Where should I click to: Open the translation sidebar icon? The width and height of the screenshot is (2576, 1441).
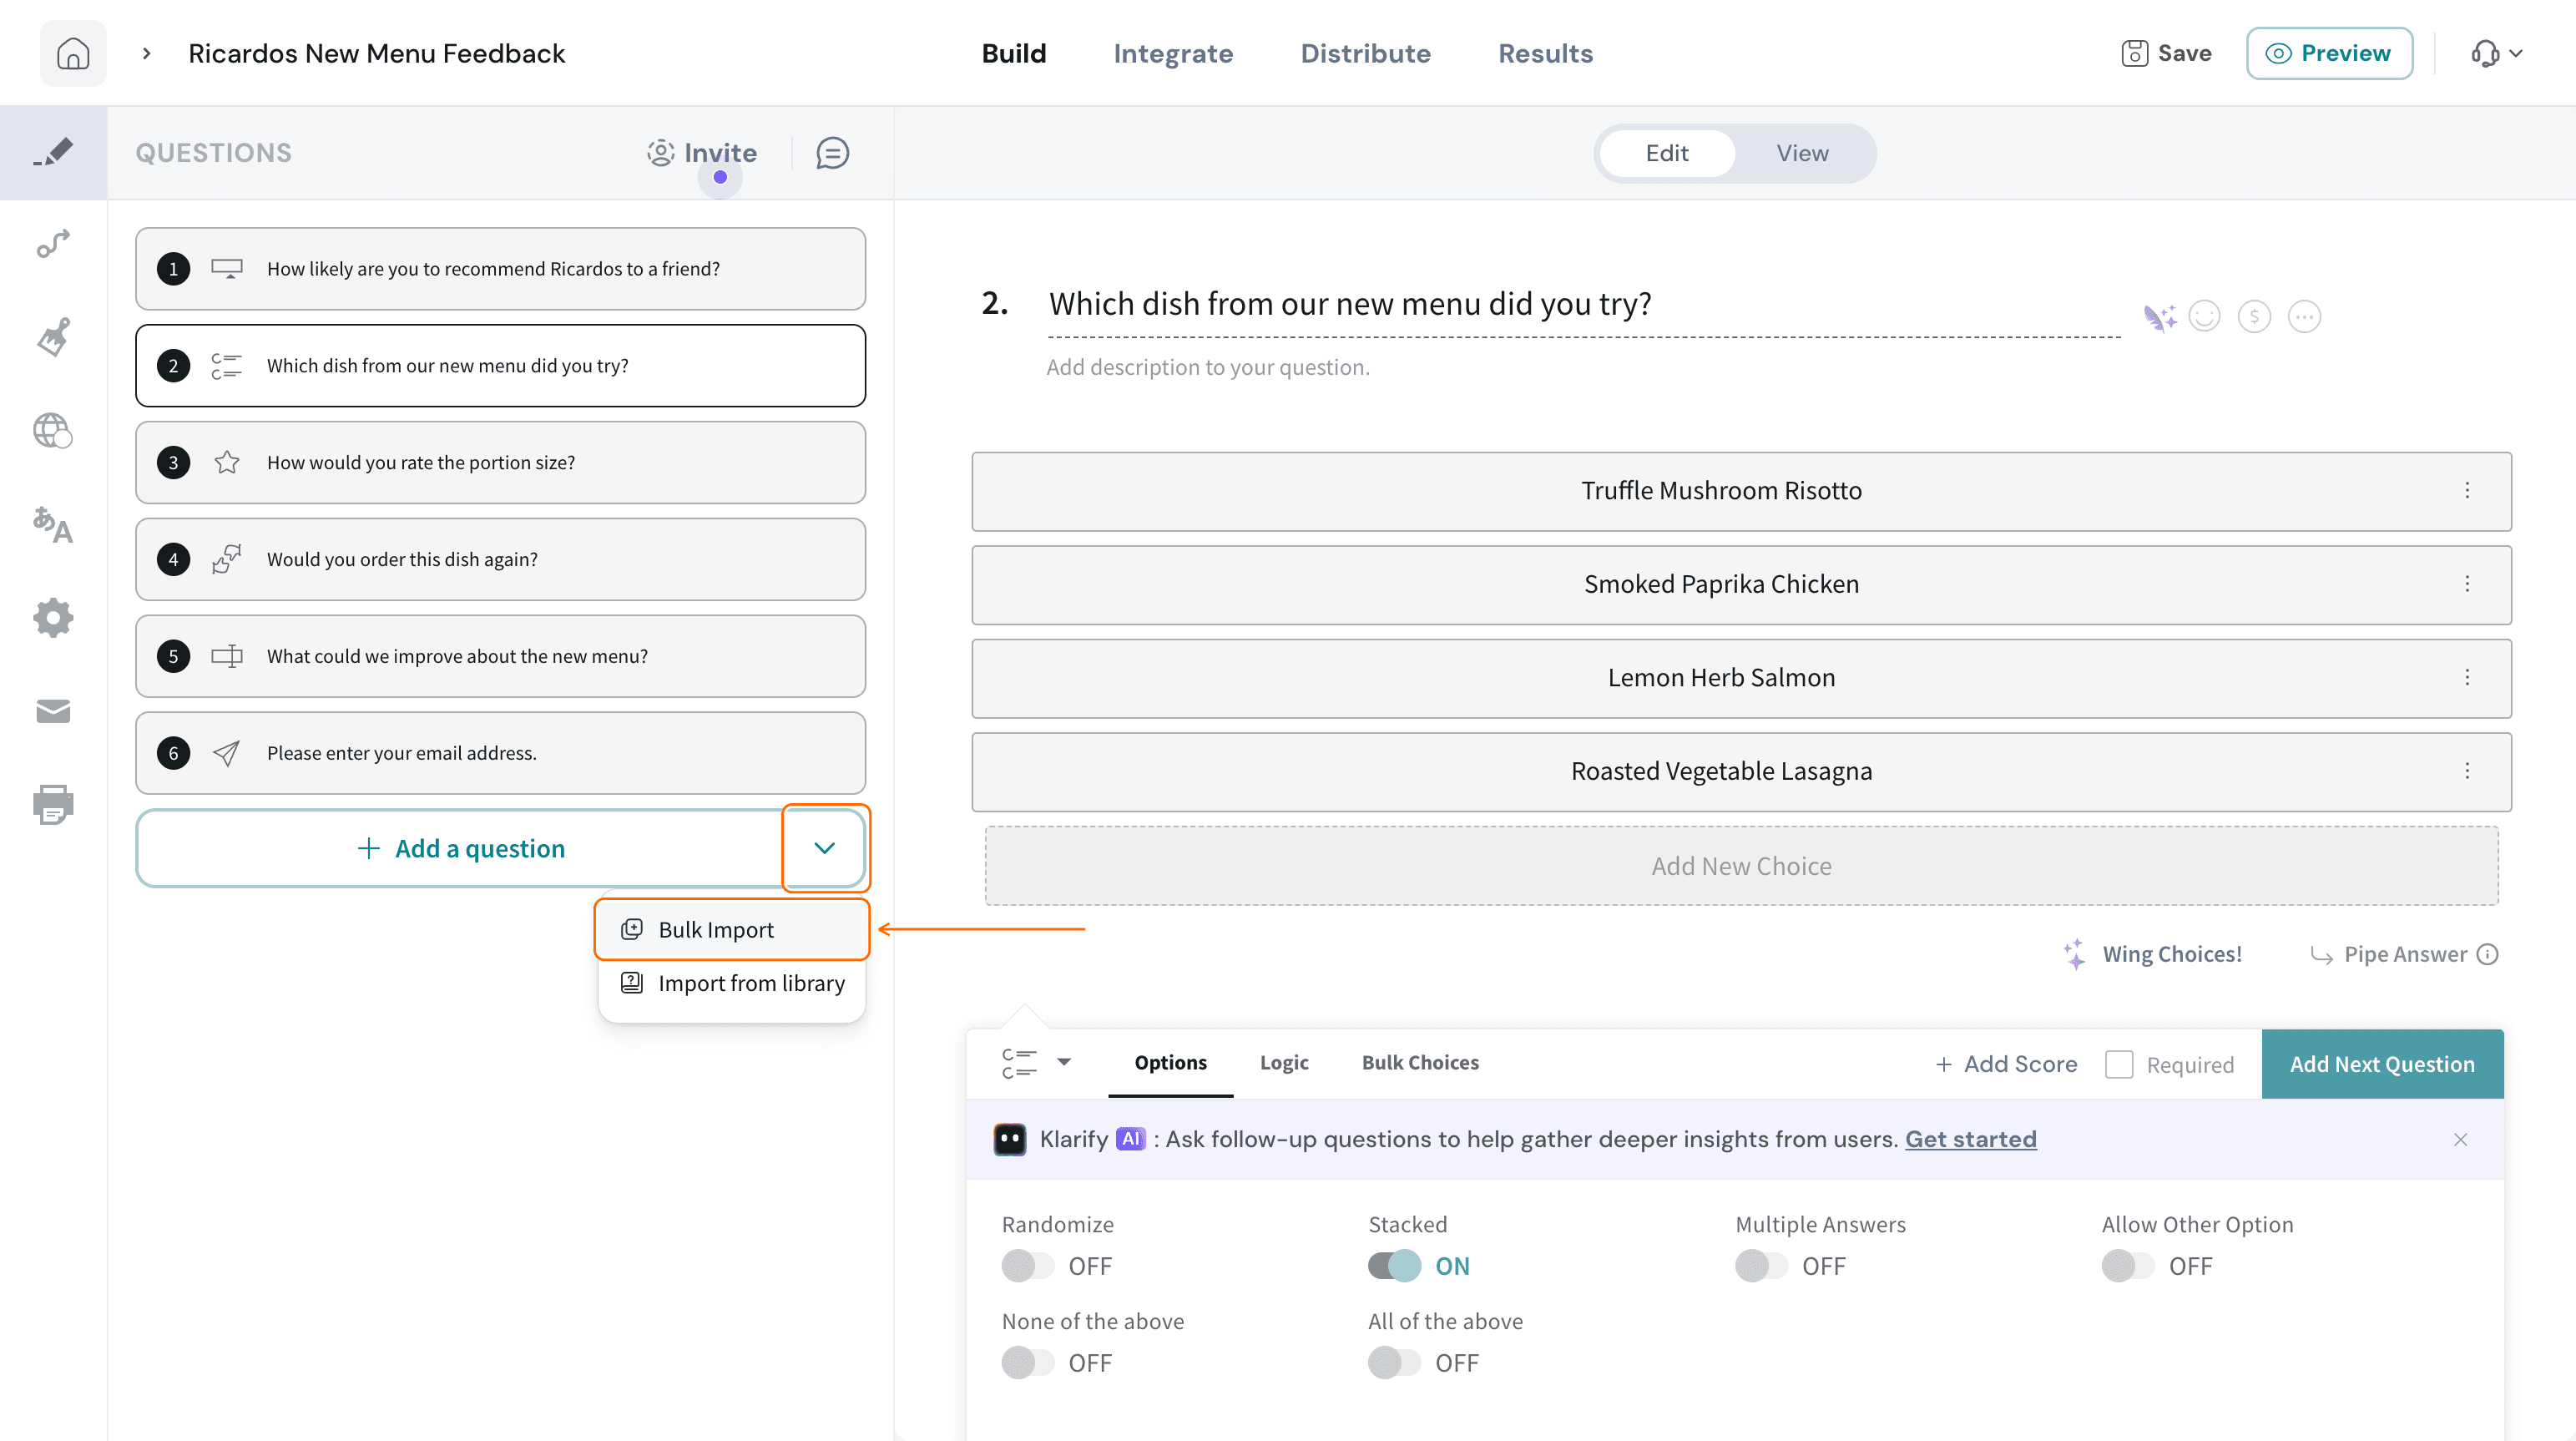click(x=53, y=524)
